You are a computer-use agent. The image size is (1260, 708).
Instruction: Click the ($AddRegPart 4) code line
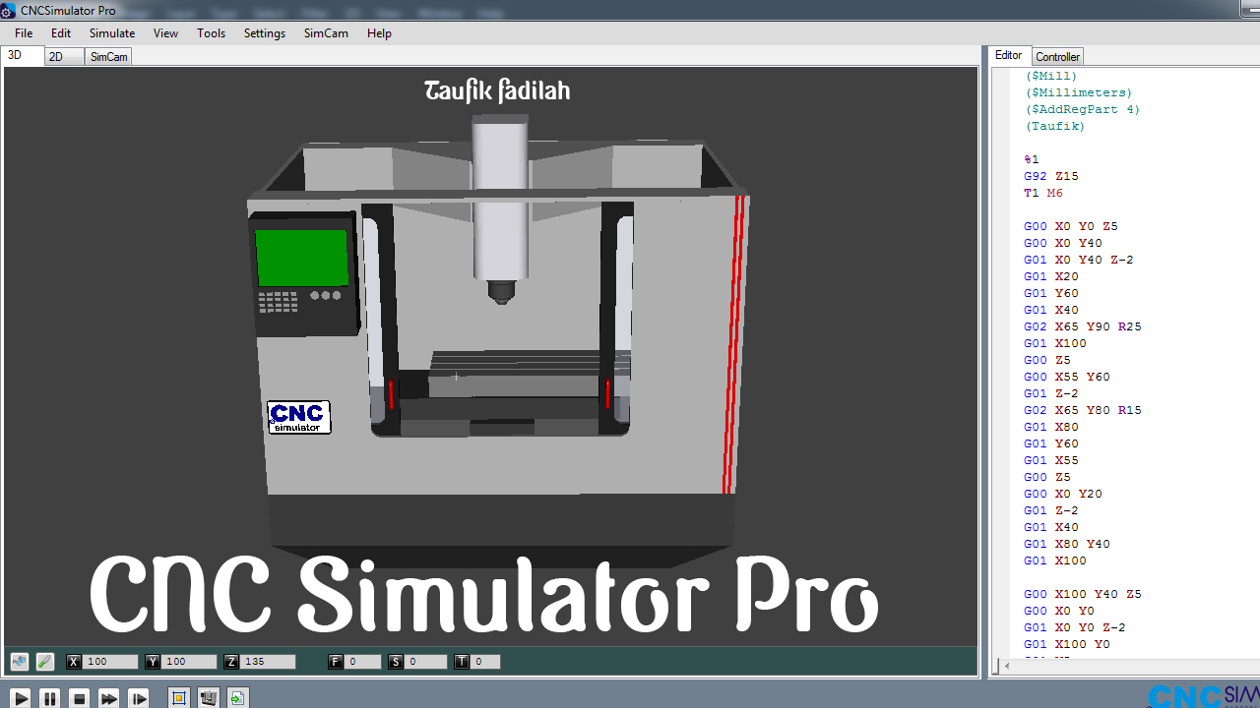click(1083, 109)
